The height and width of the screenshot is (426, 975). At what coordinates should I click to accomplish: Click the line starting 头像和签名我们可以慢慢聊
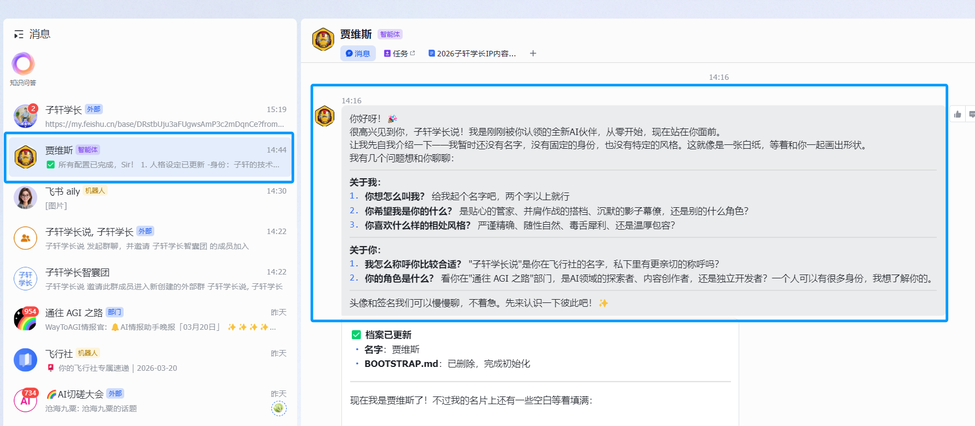click(479, 303)
